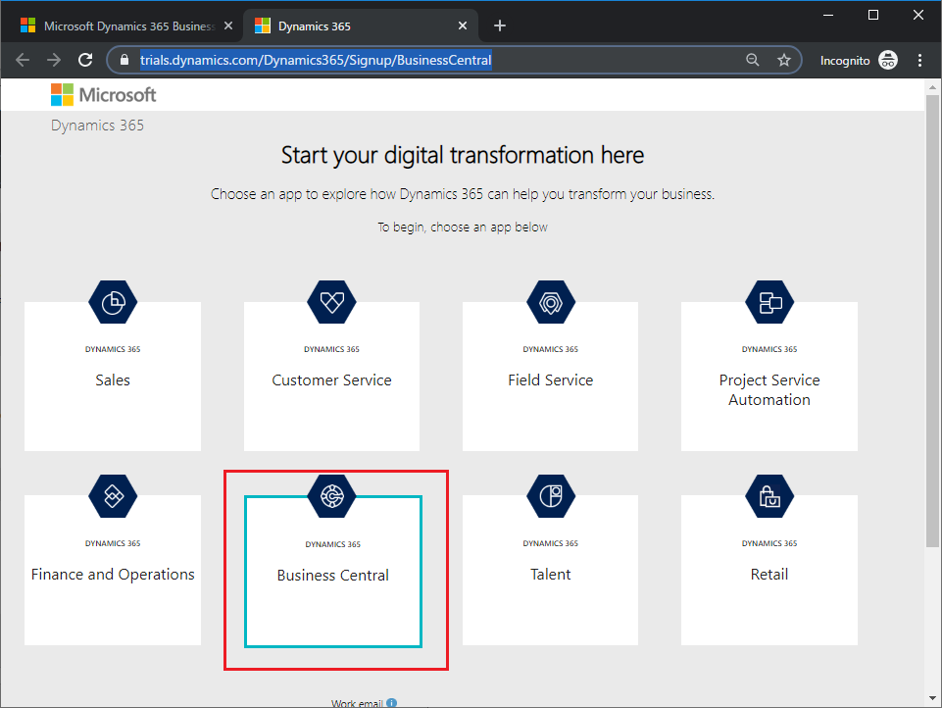The height and width of the screenshot is (708, 942).
Task: Open a new browser tab
Action: point(500,25)
